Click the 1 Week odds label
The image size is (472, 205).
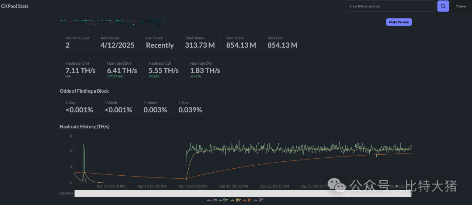pyautogui.click(x=111, y=103)
